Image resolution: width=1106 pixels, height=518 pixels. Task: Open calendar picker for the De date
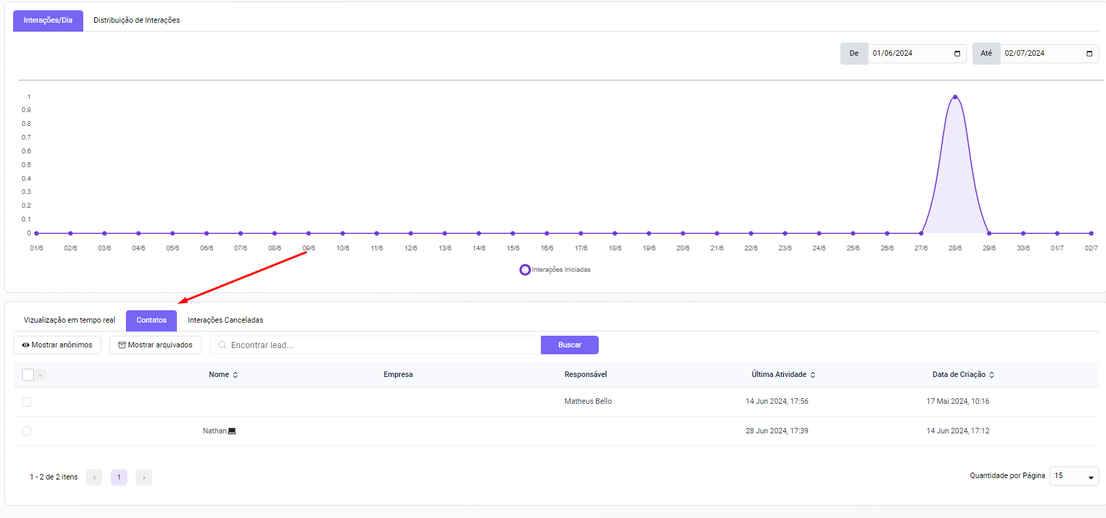(957, 54)
